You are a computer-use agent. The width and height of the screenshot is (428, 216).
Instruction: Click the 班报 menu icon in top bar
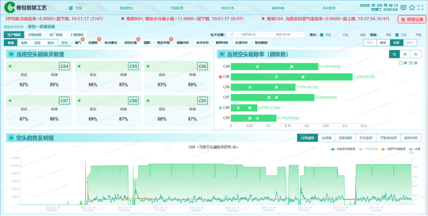pyautogui.click(x=71, y=8)
